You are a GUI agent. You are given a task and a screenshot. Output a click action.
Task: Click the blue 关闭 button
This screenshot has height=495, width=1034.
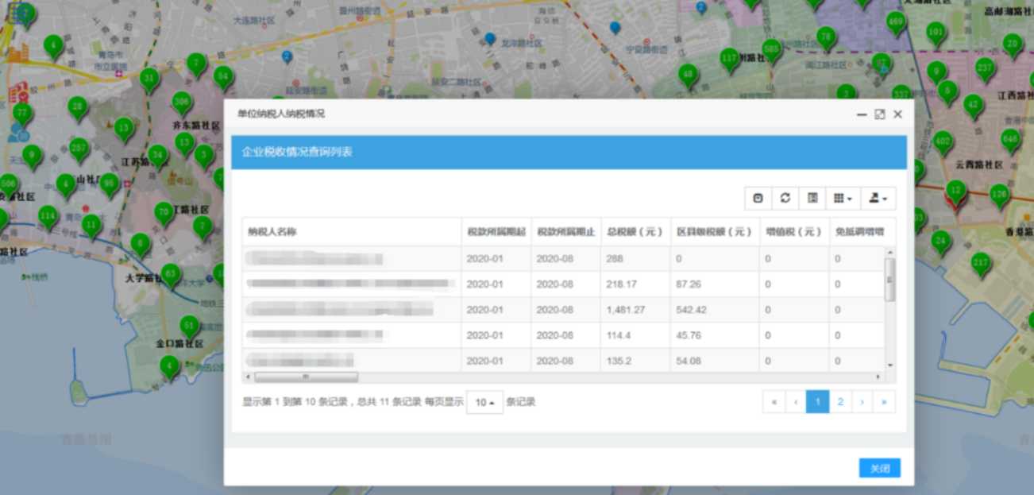pos(879,468)
